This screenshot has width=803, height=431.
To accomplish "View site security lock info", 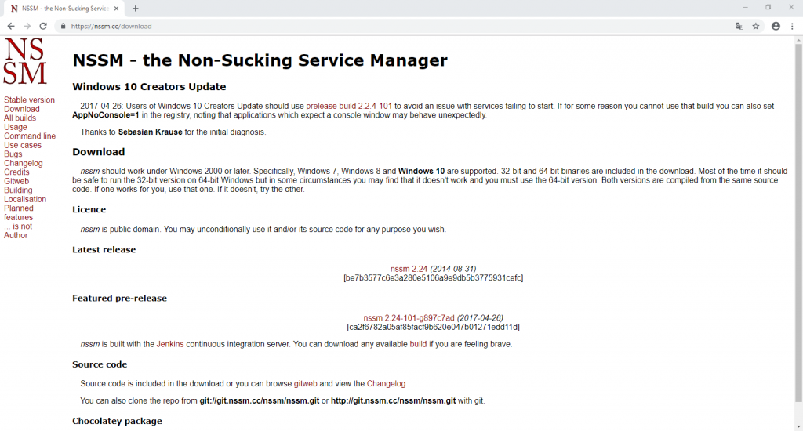I will click(63, 26).
